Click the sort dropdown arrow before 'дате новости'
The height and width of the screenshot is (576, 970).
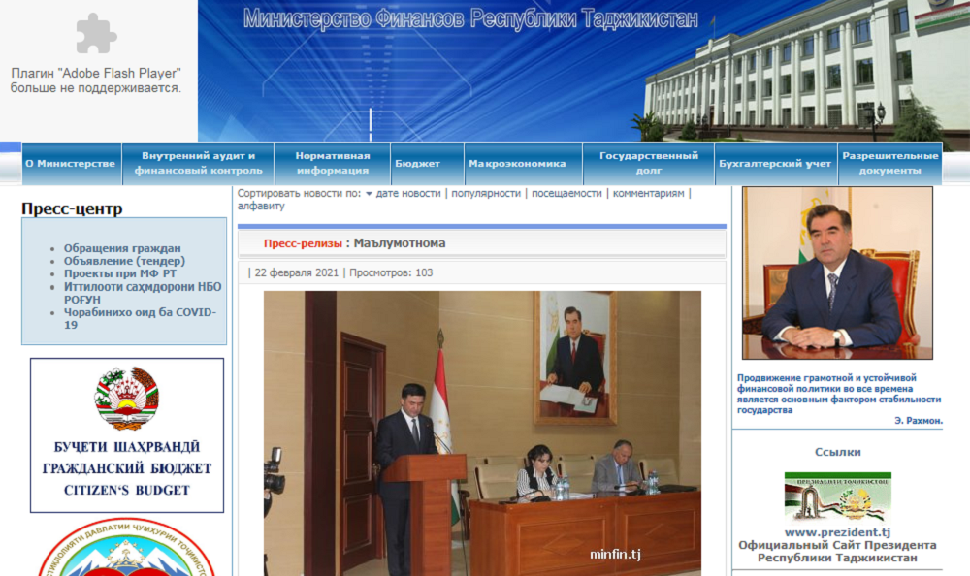[x=369, y=194]
